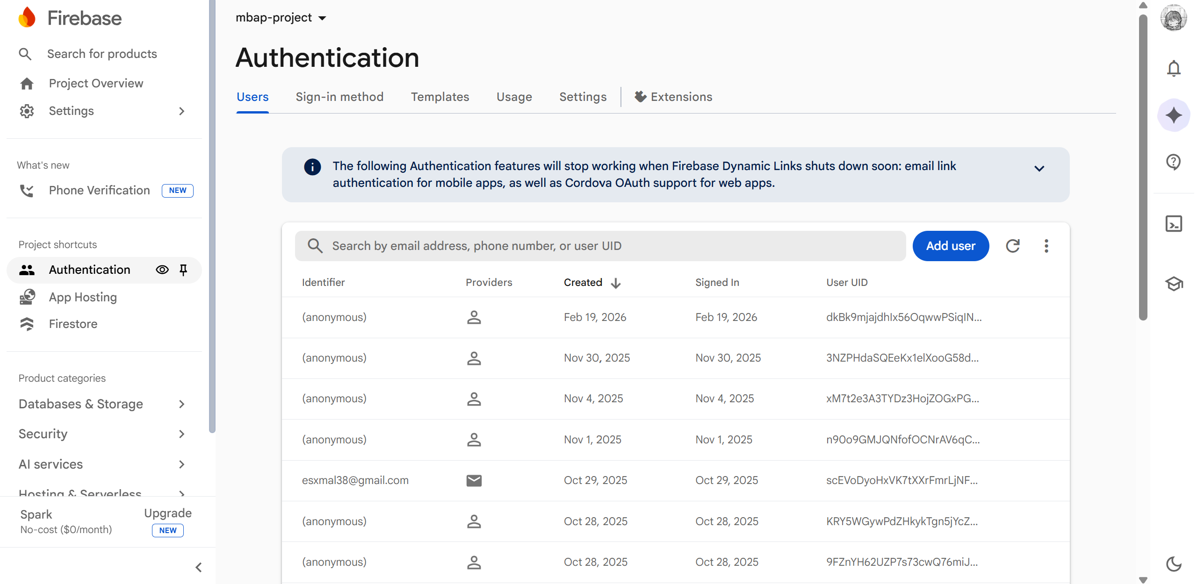Click the Spark No-cost plan label
The width and height of the screenshot is (1197, 584).
tap(66, 521)
